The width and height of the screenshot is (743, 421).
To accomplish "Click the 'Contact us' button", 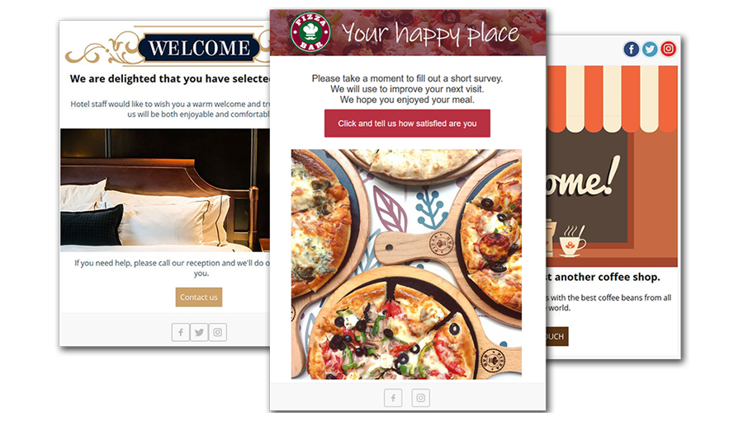I will click(198, 297).
